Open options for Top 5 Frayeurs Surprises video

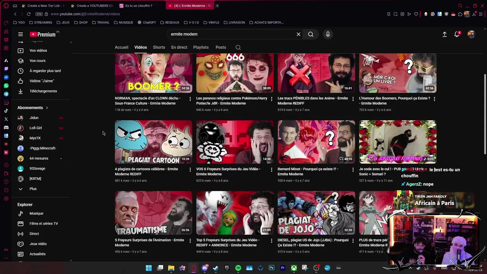tap(272, 241)
